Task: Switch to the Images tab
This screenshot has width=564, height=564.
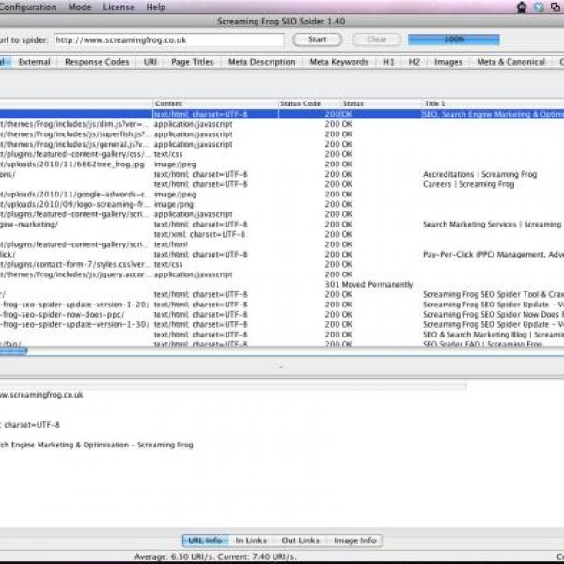Action: pyautogui.click(x=447, y=62)
